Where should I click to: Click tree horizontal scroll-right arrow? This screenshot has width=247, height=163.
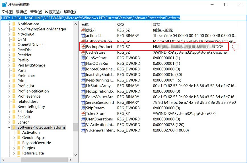70,160
